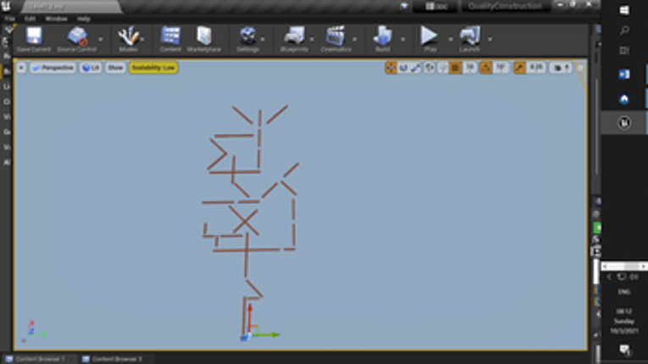
Task: Open the Windows notification center icon
Action: pyautogui.click(x=624, y=350)
